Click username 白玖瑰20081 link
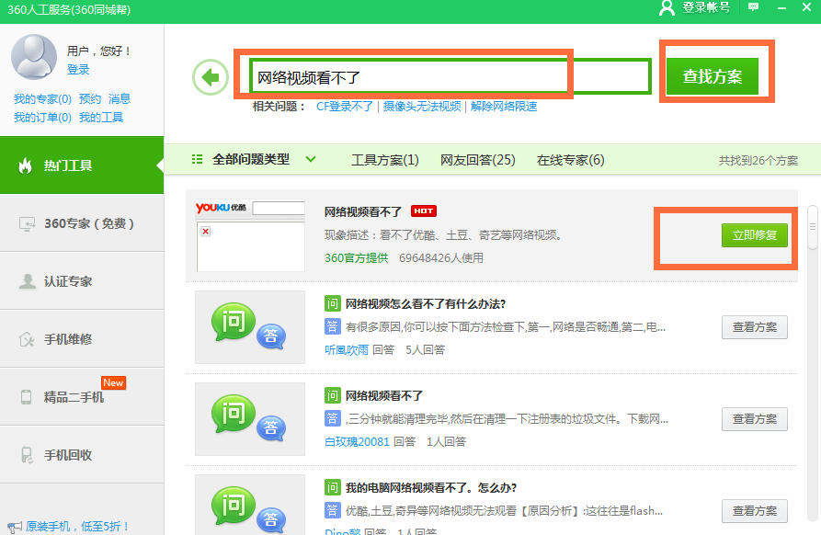 click(x=357, y=442)
